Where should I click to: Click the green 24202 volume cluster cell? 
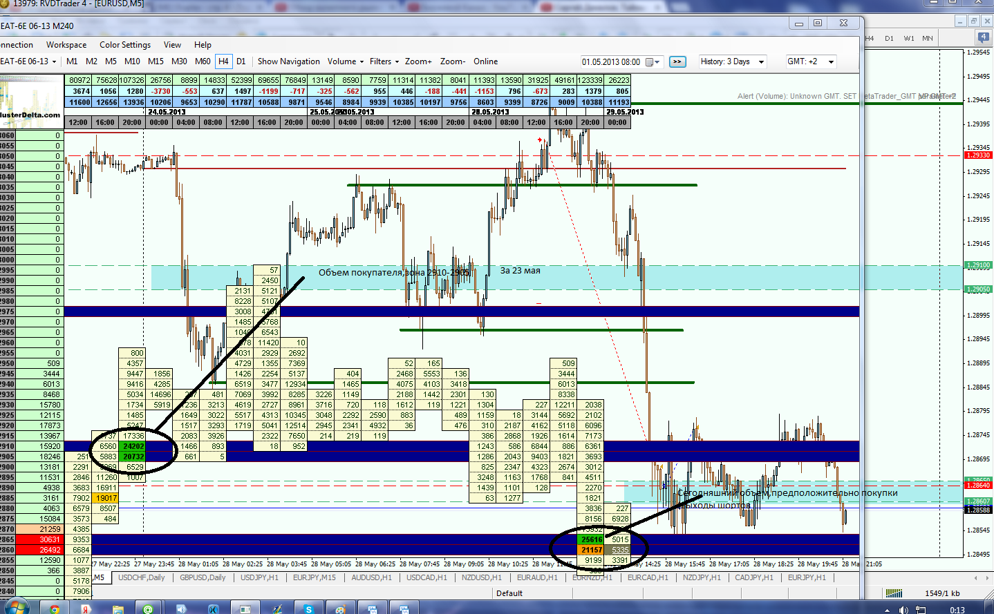[133, 446]
